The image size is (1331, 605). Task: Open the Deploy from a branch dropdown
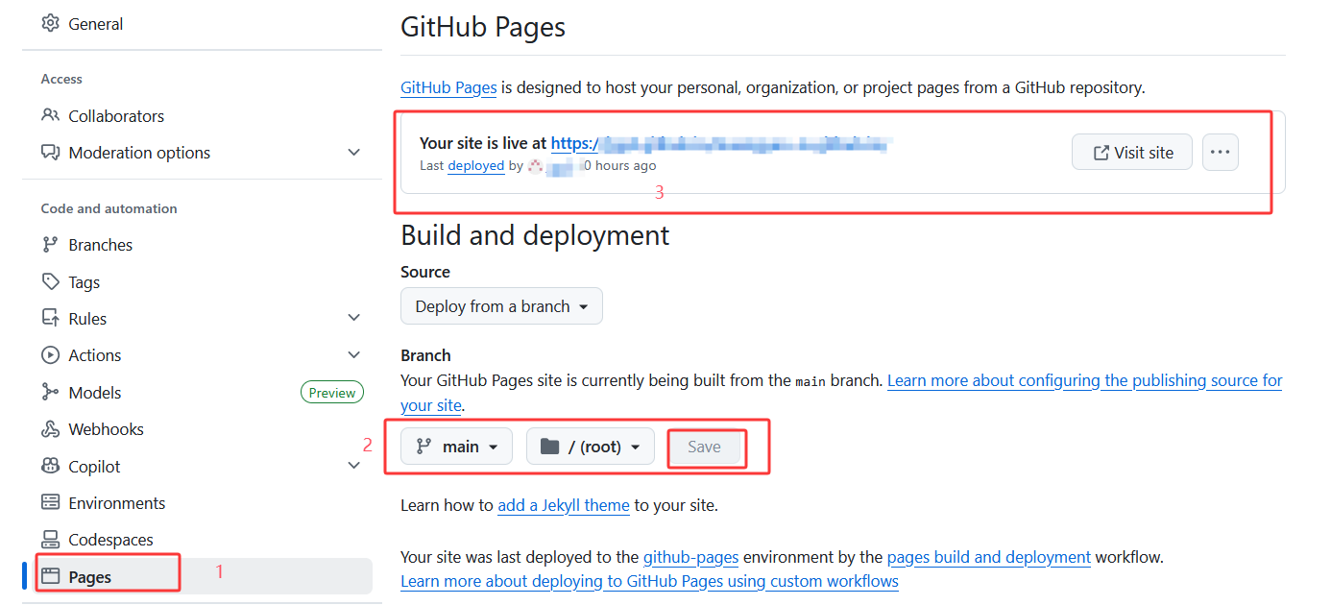tap(501, 306)
